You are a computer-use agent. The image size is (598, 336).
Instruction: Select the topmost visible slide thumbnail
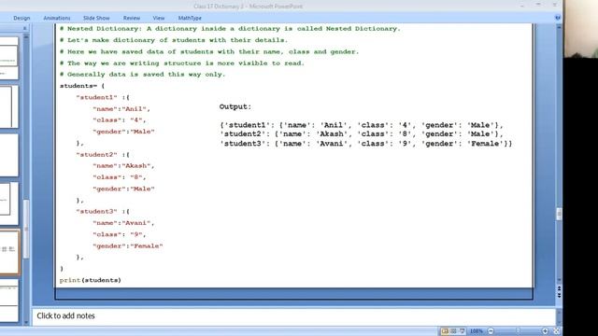click(8, 58)
